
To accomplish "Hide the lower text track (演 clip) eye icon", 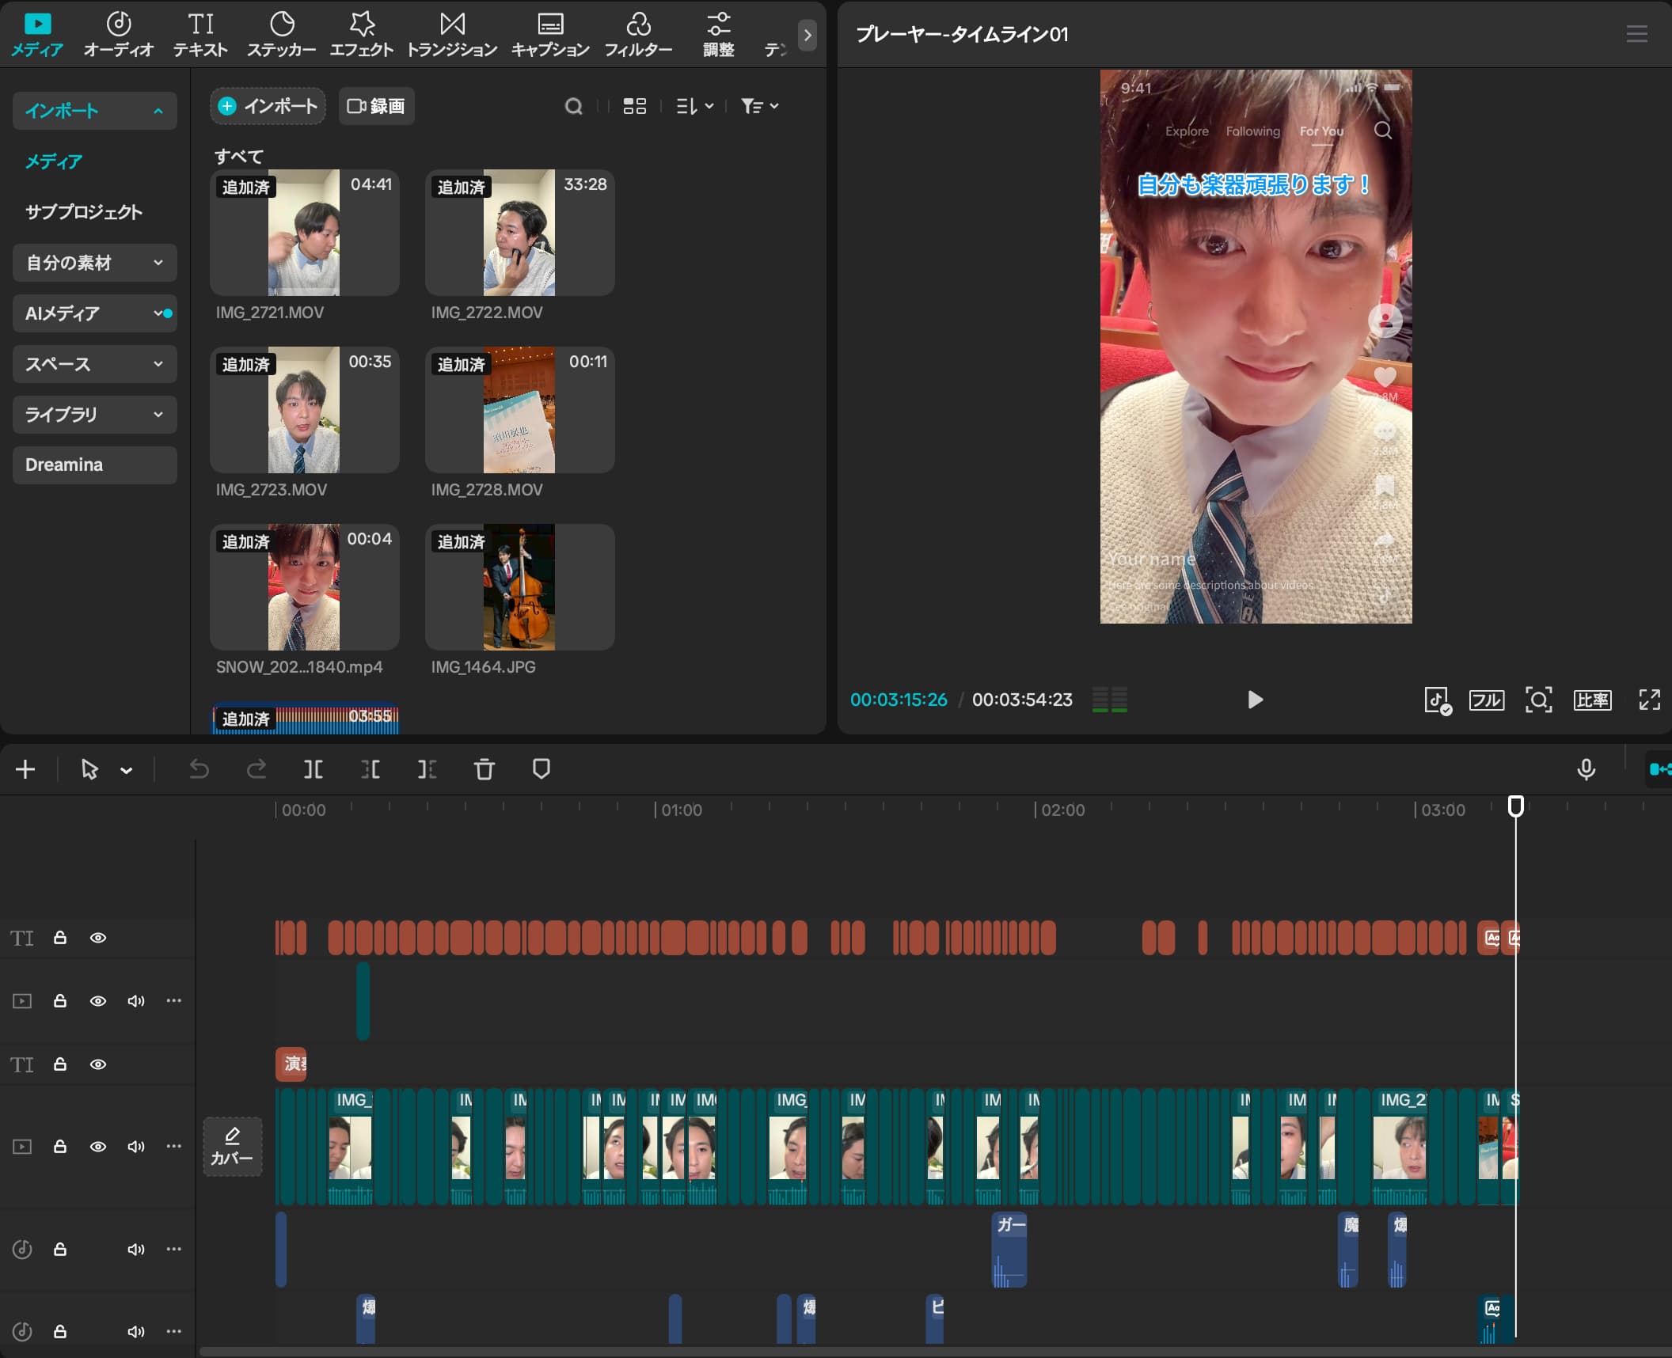I will [x=98, y=1064].
